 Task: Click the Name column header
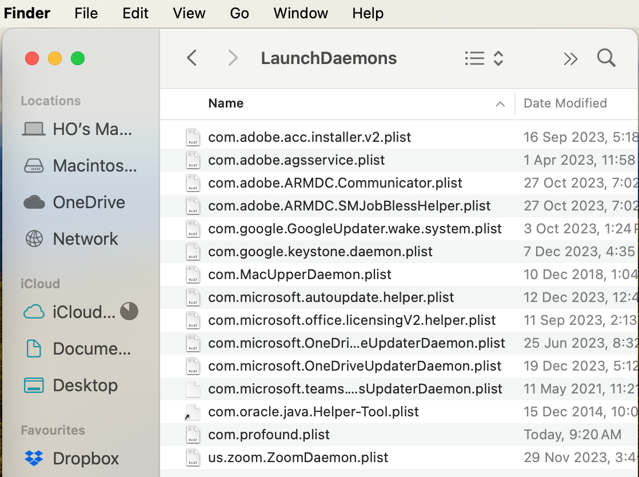[226, 104]
